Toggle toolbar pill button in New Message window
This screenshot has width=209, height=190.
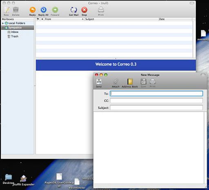[x=203, y=75]
